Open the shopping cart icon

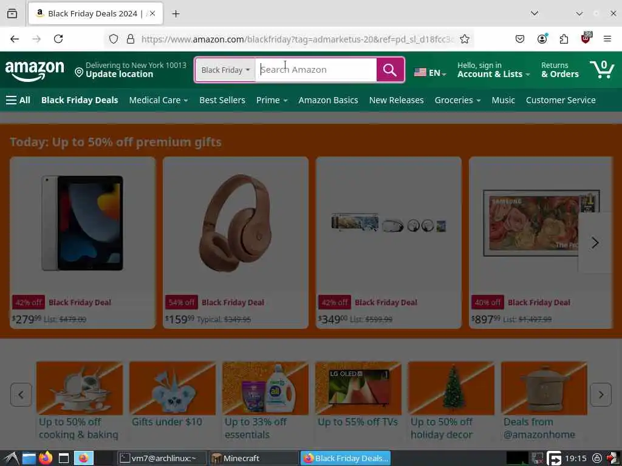pyautogui.click(x=602, y=70)
